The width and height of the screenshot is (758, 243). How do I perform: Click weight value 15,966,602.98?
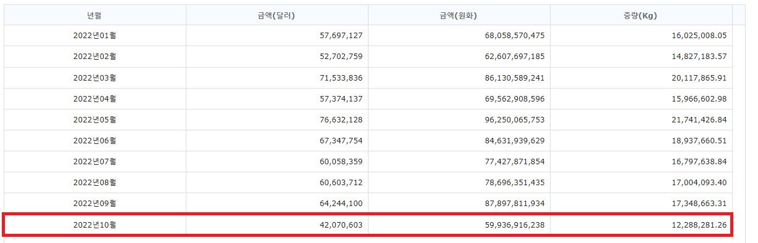(699, 98)
